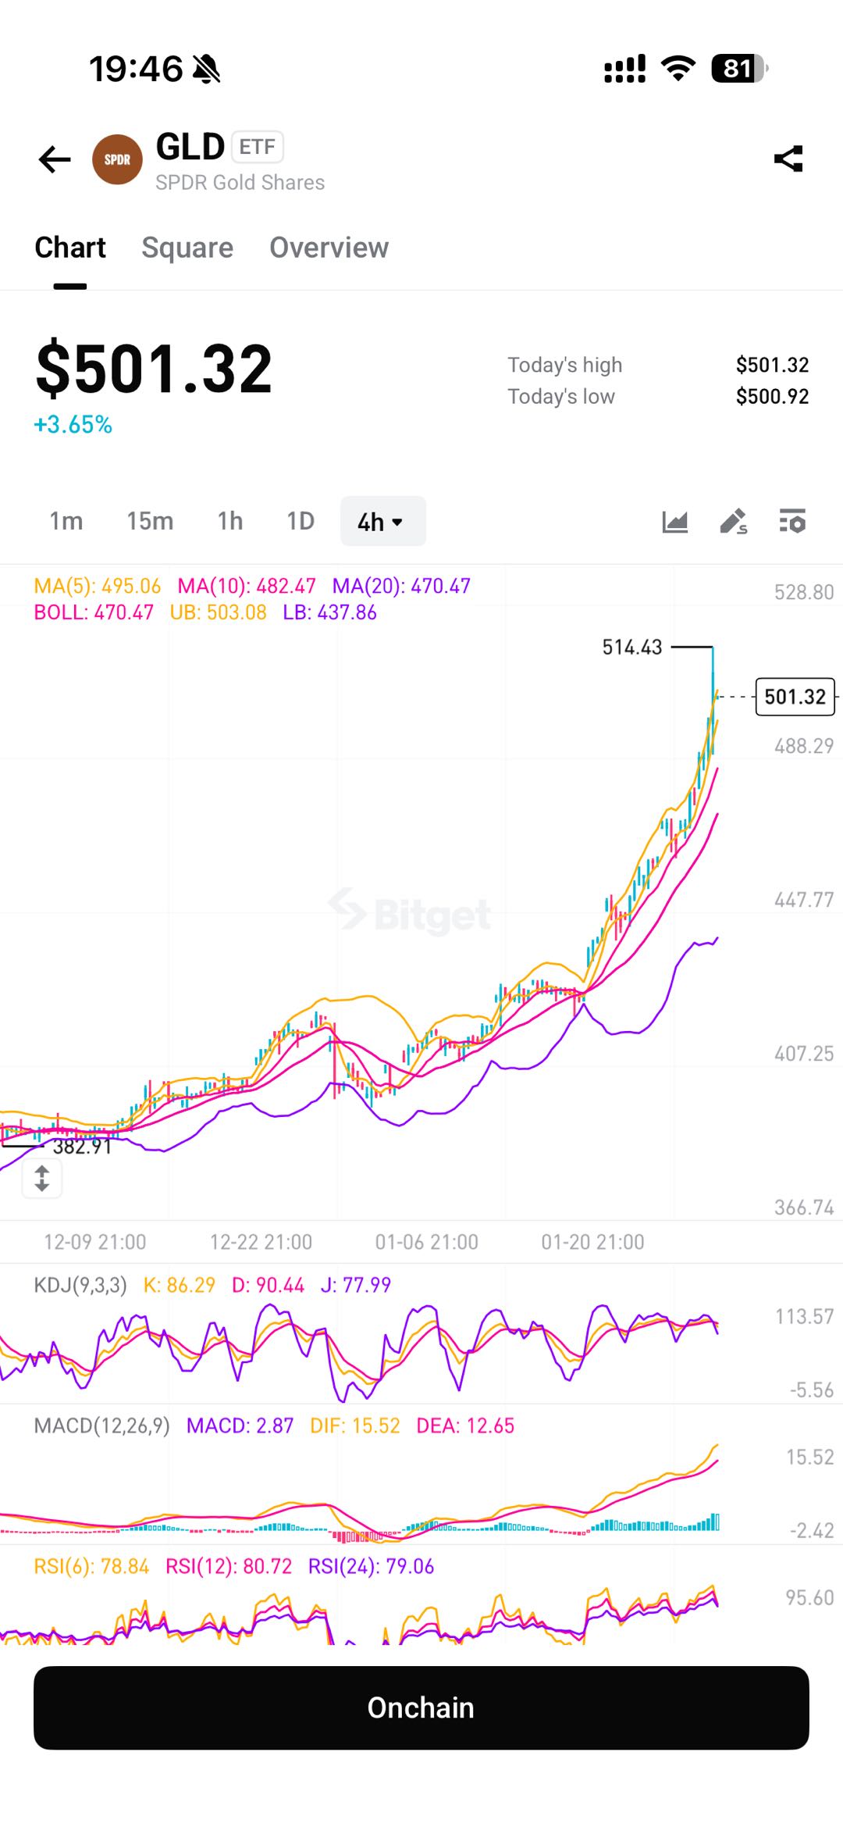Tap the chart height resize arrows icon
843x1834 pixels.
[43, 1179]
